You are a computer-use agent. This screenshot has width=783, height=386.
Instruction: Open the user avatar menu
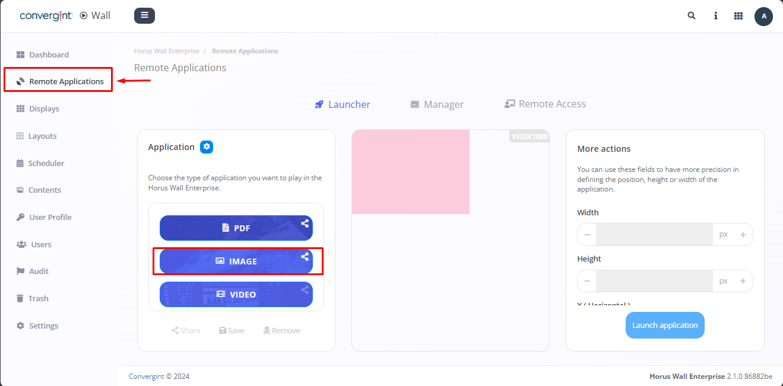pyautogui.click(x=763, y=17)
